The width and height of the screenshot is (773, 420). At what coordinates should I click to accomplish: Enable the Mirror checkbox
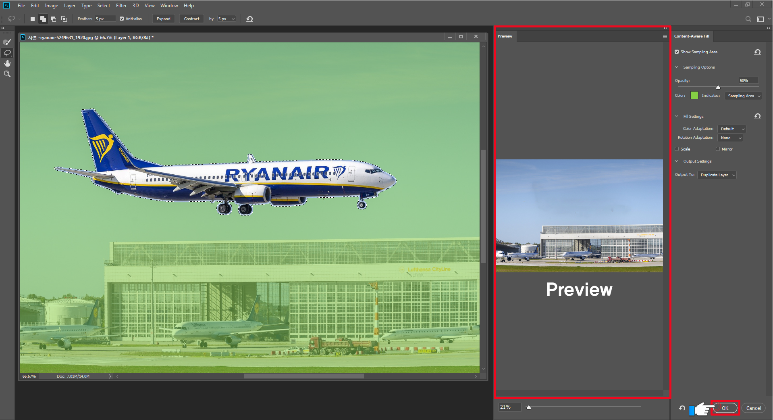pyautogui.click(x=718, y=149)
